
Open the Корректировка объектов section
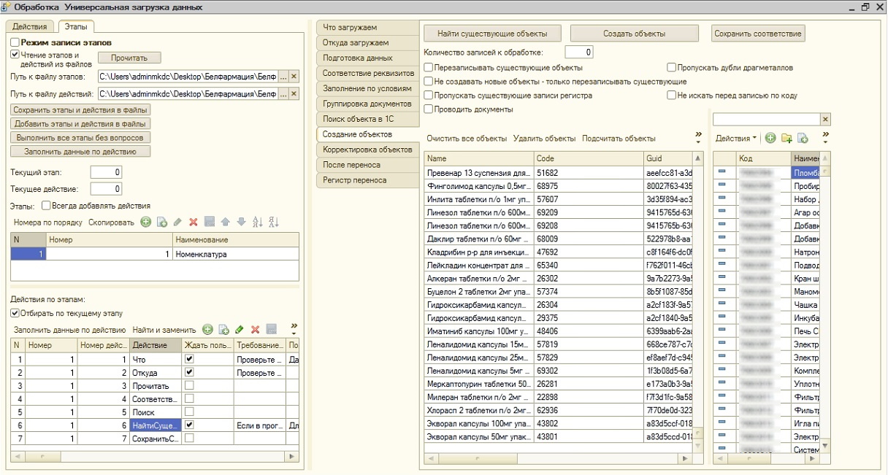[x=367, y=150]
